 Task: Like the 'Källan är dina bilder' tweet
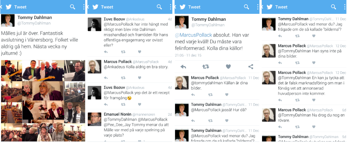point(227,95)
